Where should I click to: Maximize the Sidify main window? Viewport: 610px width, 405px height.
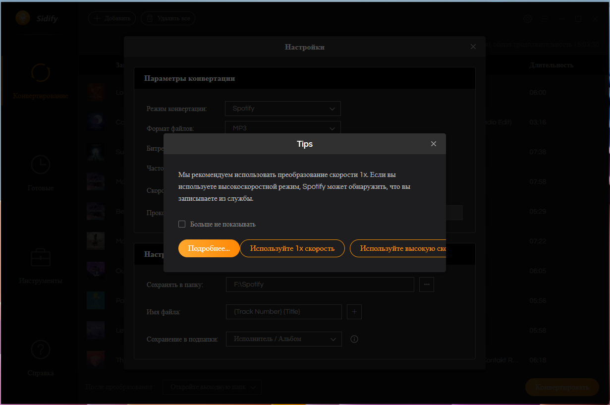[578, 19]
